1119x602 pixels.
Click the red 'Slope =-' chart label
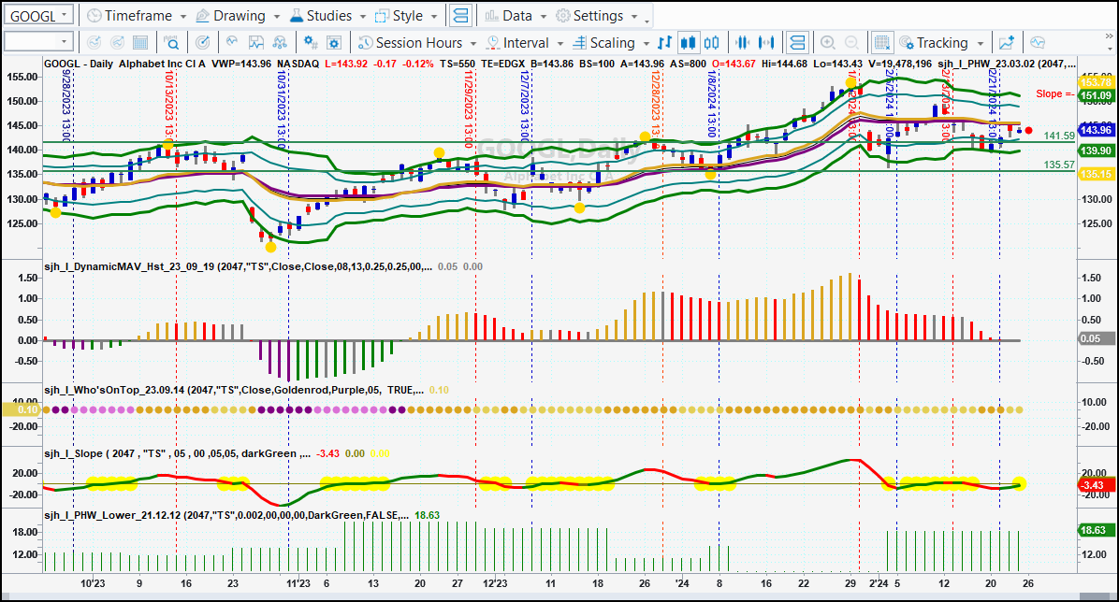(1054, 93)
